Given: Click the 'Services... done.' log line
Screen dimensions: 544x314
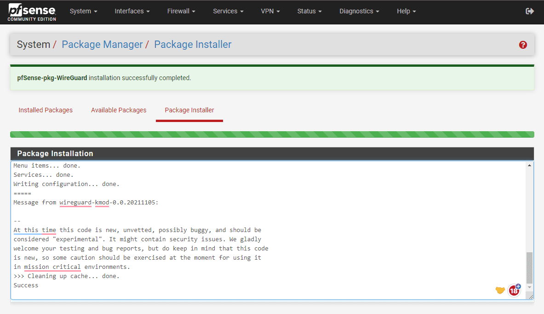Looking at the screenshot, I should (x=43, y=174).
